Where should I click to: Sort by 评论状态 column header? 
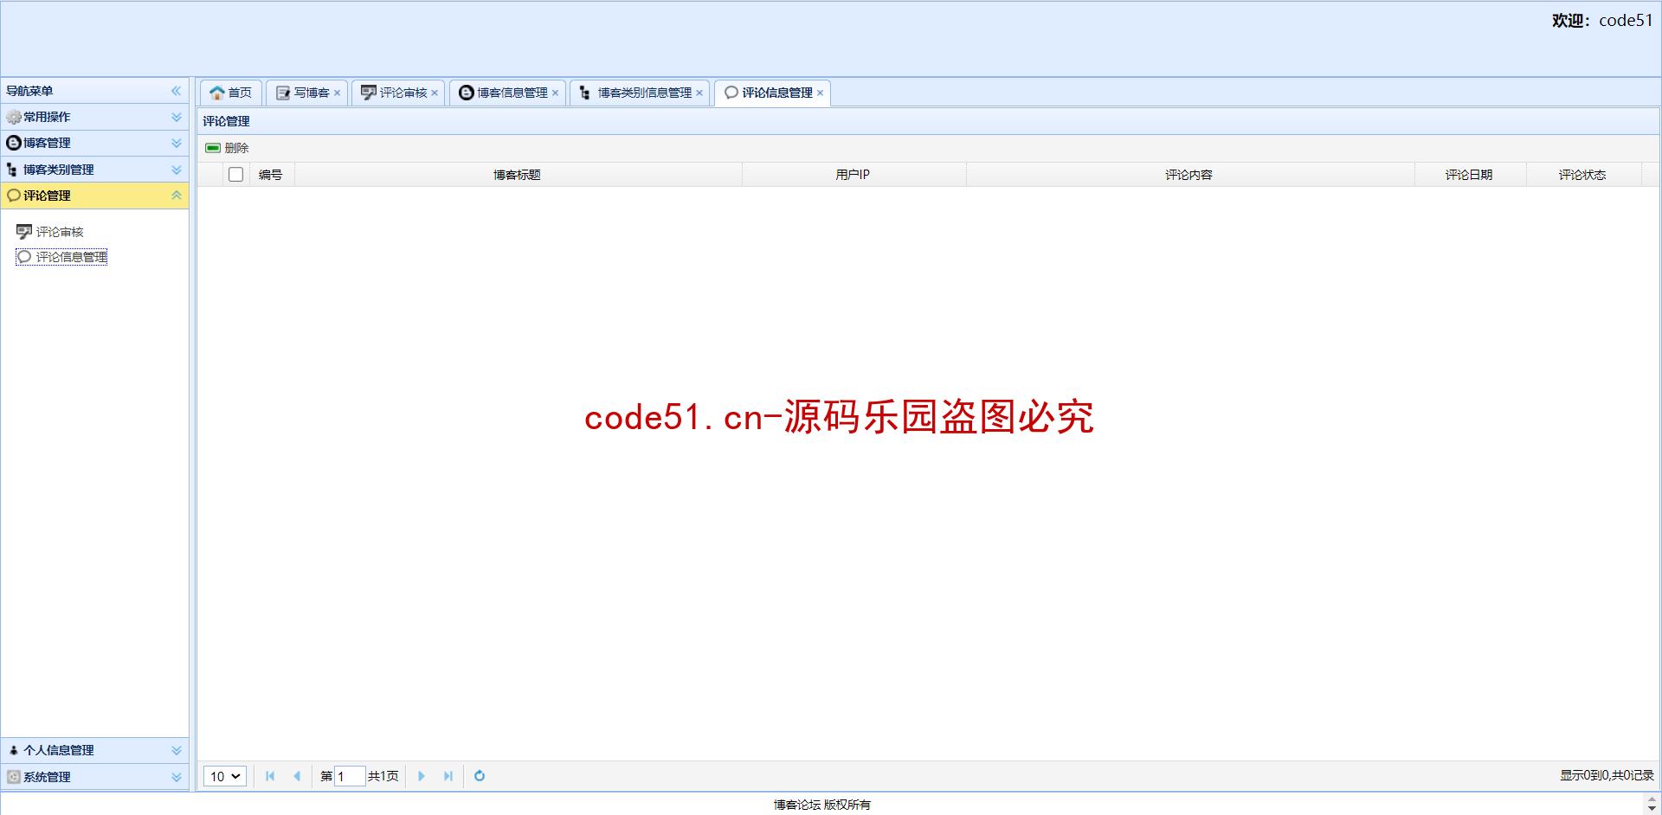[1582, 175]
